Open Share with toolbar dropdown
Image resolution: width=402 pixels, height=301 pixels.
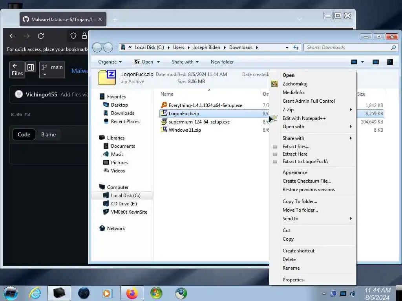[185, 62]
